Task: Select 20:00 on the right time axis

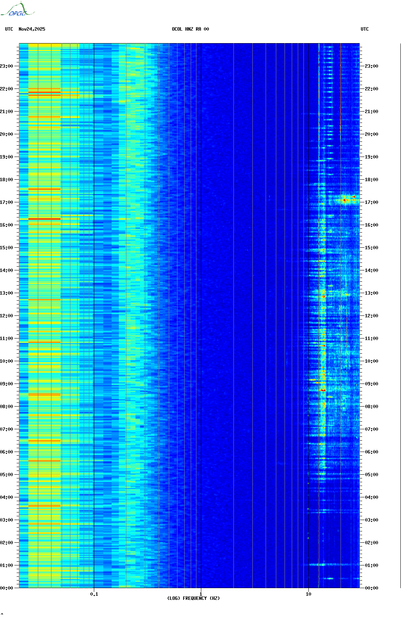Action: pyautogui.click(x=372, y=134)
